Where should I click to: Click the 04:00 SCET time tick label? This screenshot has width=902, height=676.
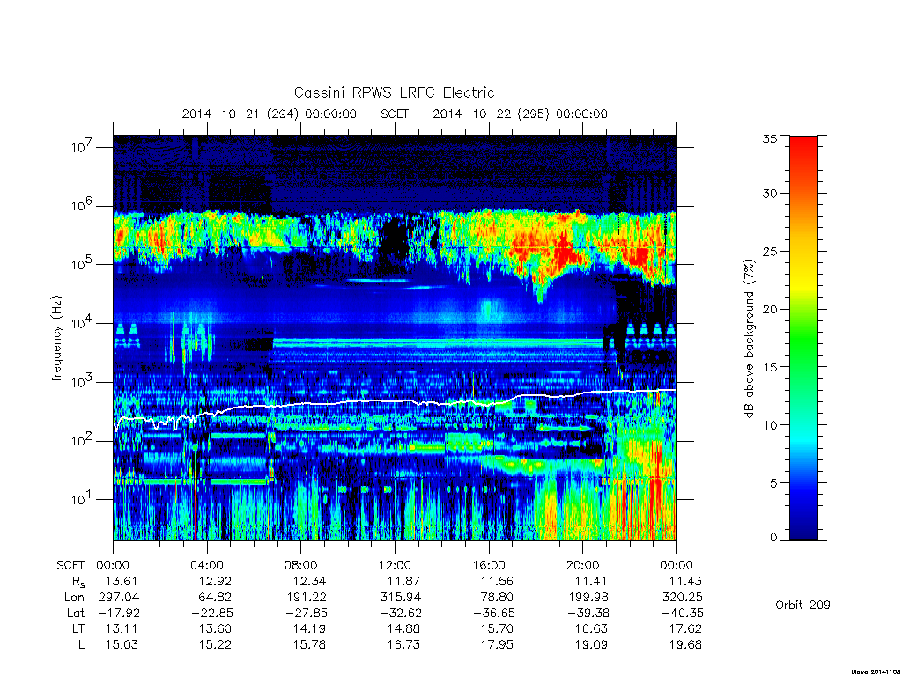tap(207, 565)
